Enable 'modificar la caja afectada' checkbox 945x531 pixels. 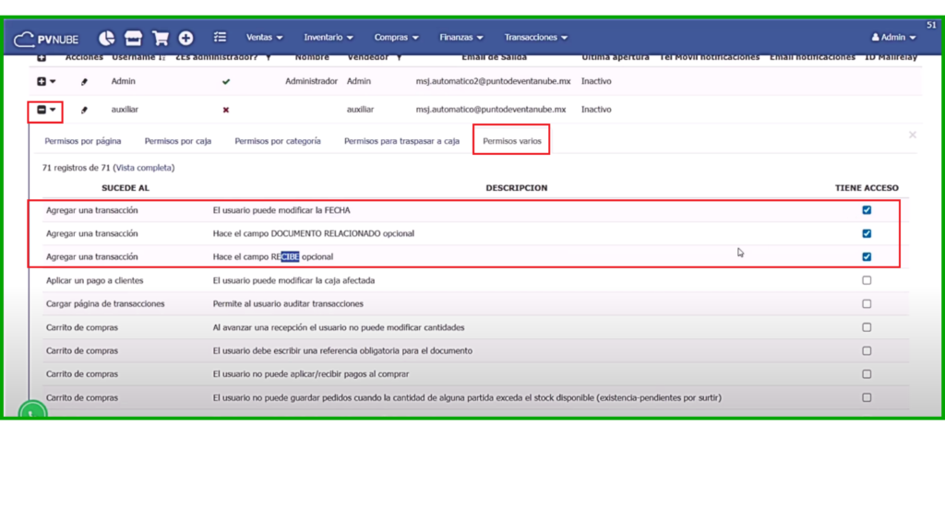click(867, 280)
